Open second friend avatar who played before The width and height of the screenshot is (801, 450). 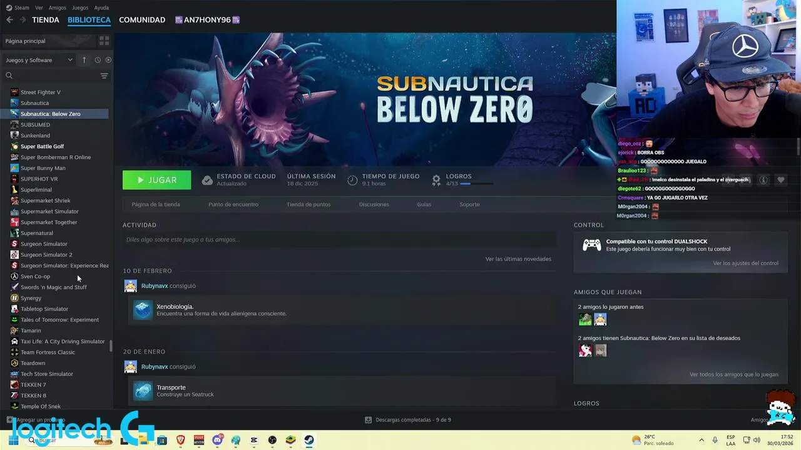[600, 319]
